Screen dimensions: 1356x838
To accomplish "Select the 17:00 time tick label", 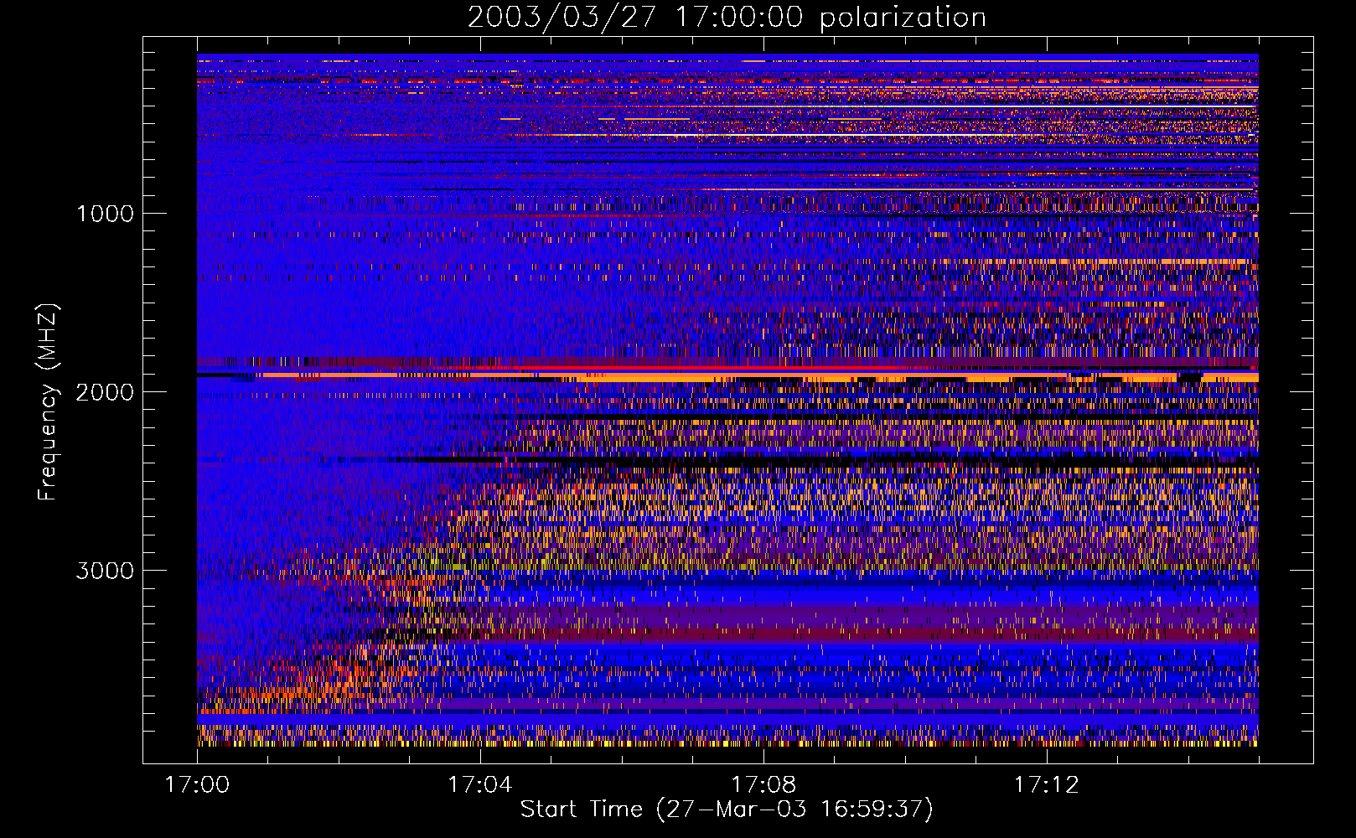I will 197,785.
